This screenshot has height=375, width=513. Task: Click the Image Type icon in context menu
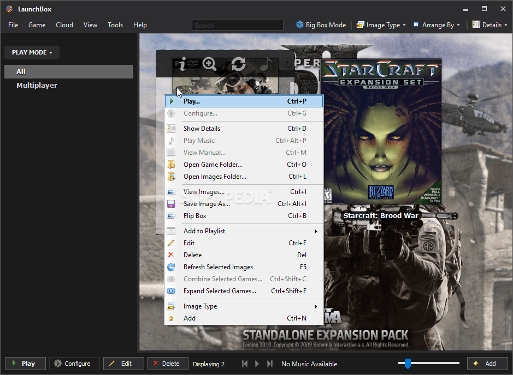[171, 306]
